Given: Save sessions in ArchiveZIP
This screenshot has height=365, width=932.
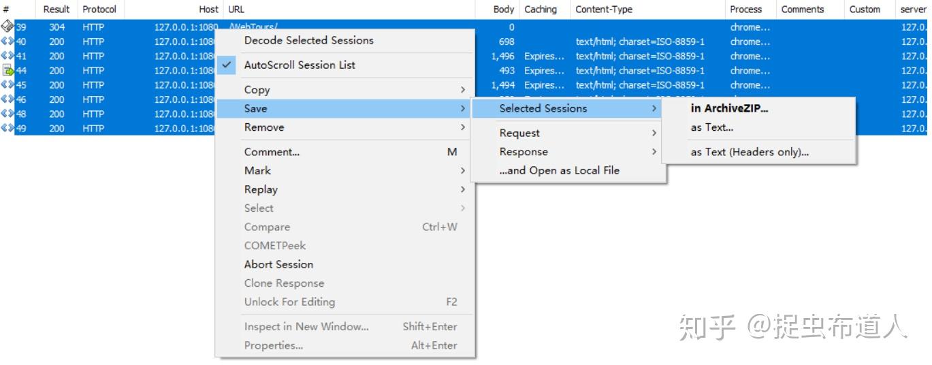Looking at the screenshot, I should click(x=729, y=109).
